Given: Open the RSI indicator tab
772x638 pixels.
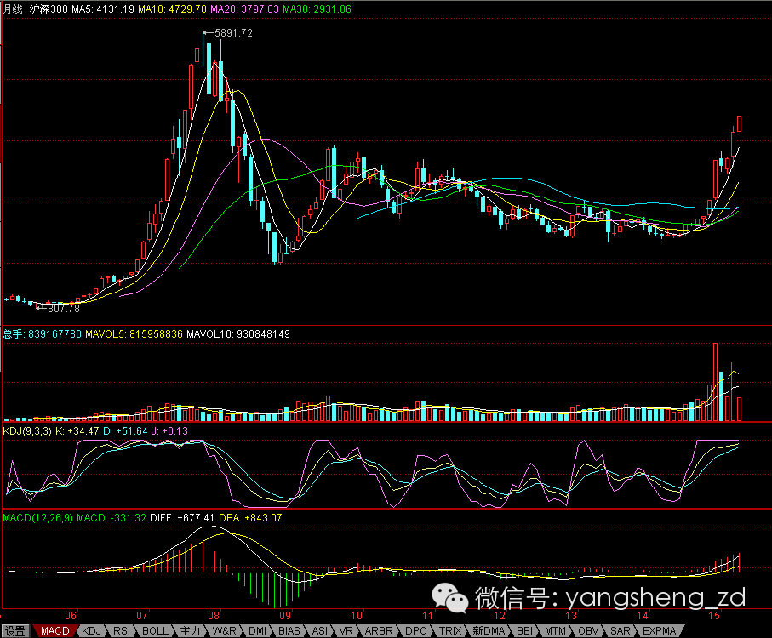Looking at the screenshot, I should (x=122, y=631).
